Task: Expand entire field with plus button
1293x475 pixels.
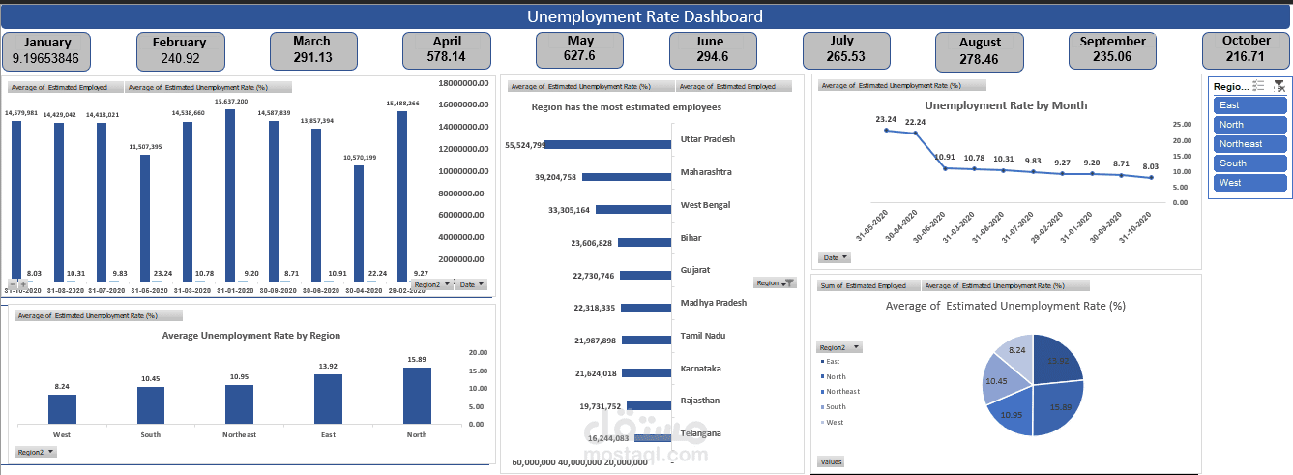Action: coord(21,284)
